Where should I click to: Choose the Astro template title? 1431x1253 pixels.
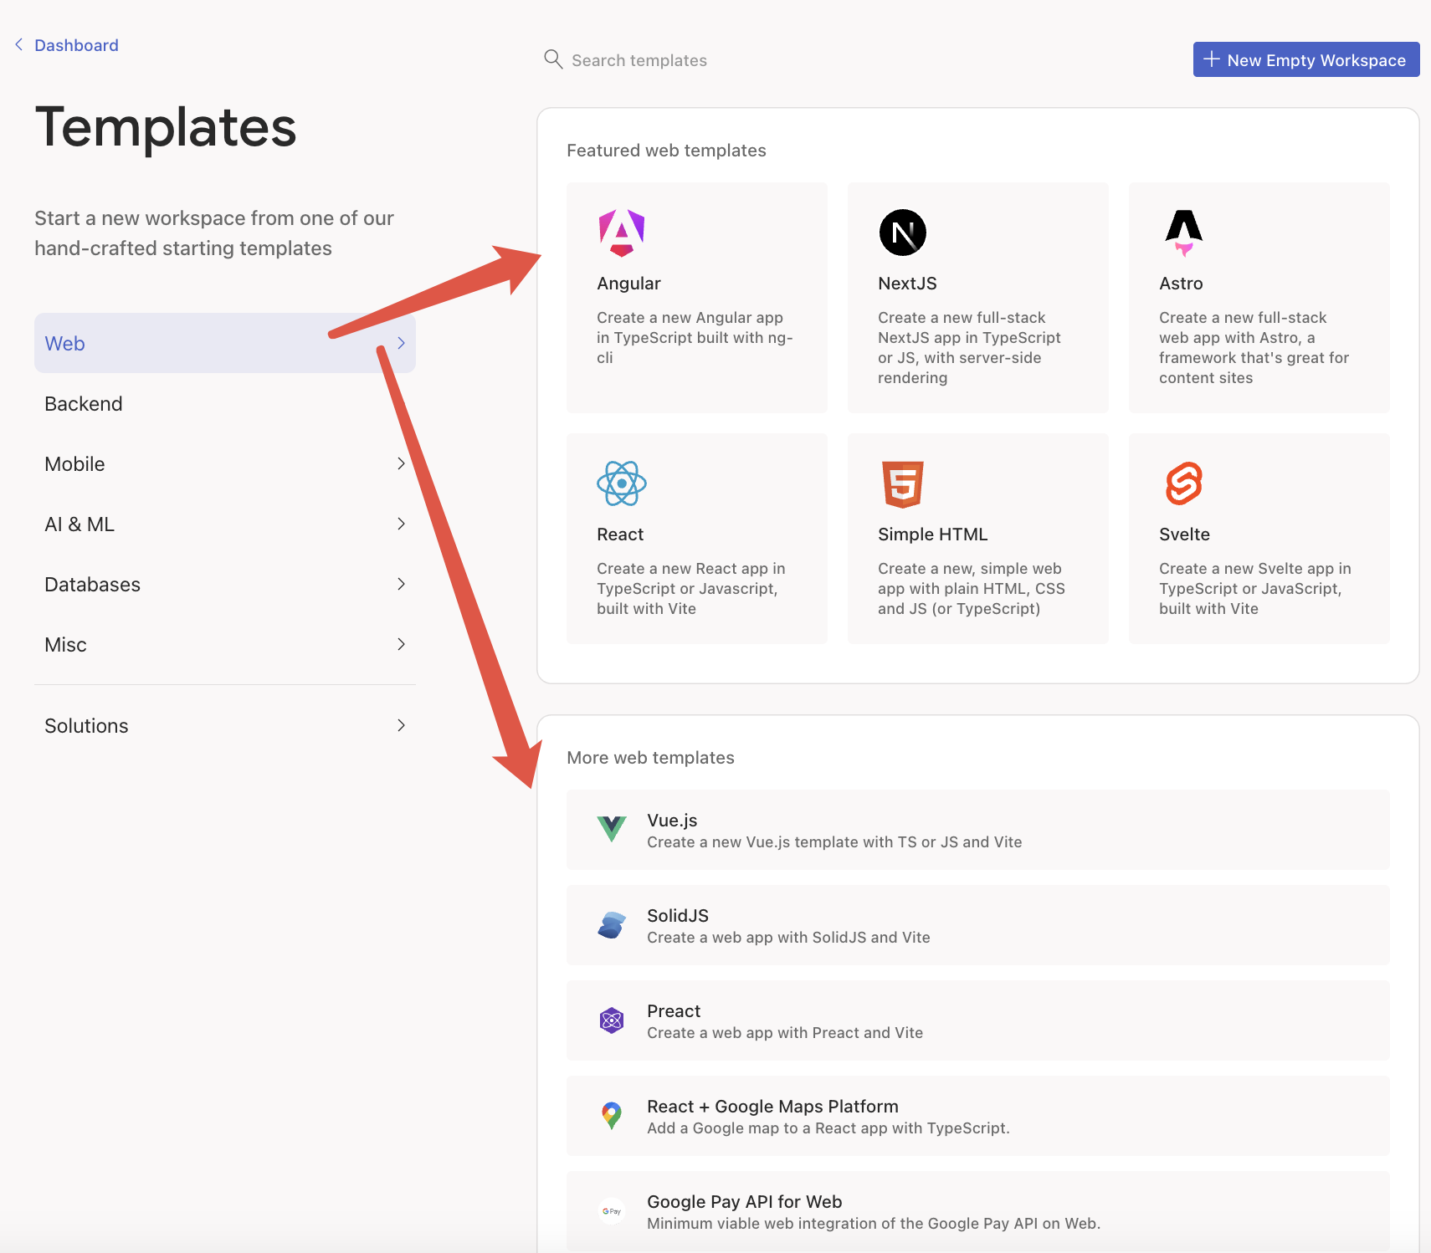1181,284
